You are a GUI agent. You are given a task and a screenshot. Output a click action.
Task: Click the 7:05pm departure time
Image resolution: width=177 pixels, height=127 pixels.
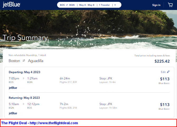[14, 78]
